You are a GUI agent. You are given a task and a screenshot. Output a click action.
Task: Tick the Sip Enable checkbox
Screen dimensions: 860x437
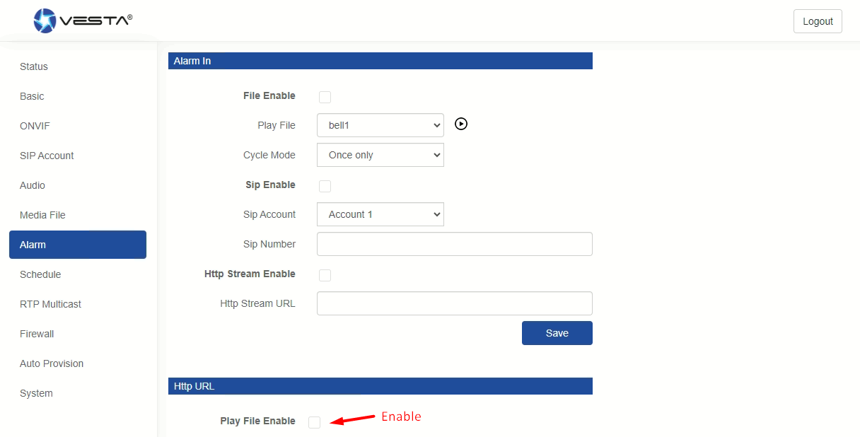pos(325,187)
